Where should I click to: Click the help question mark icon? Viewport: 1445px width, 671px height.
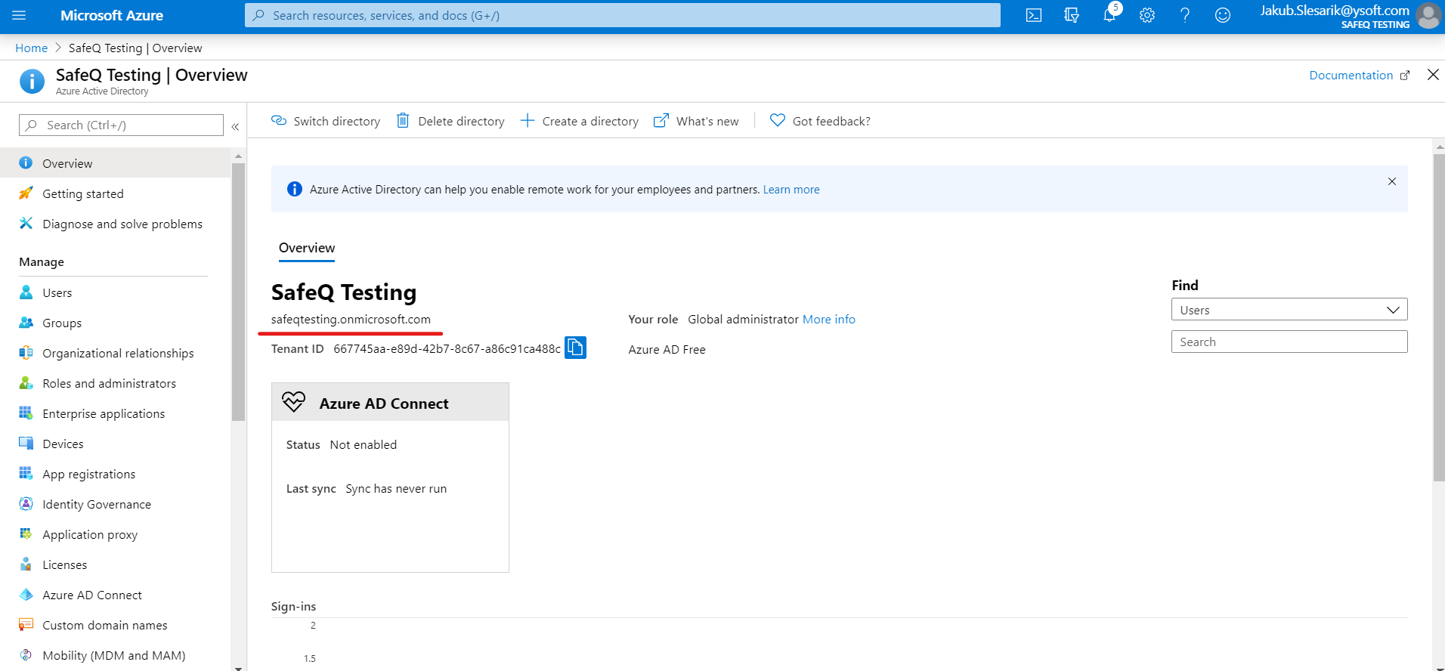(x=1184, y=15)
